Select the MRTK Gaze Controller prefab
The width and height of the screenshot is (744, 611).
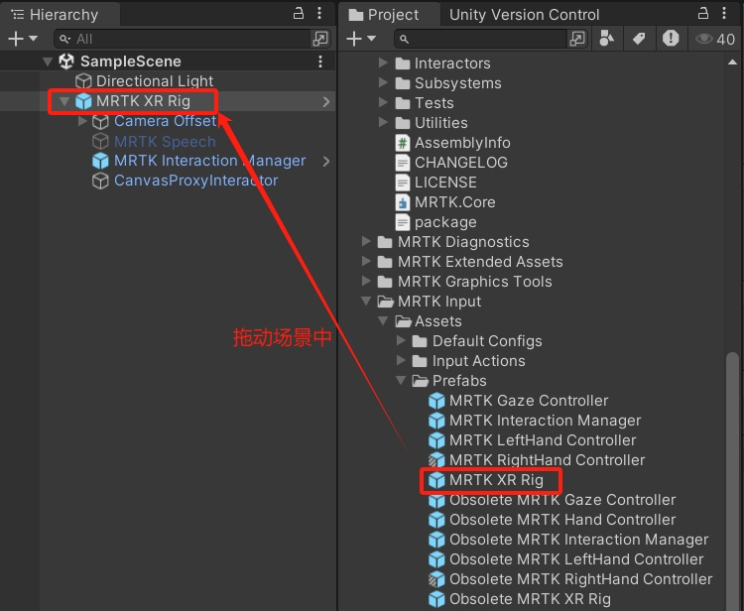pos(528,401)
